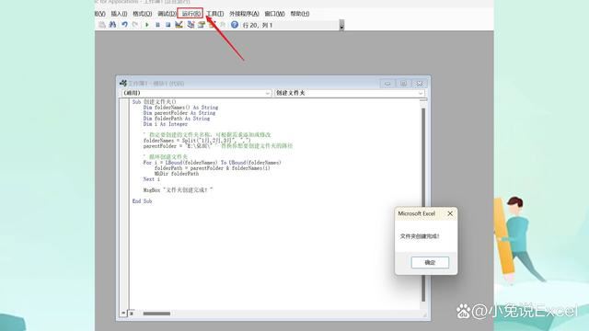Open the Project Explorer icon
589x331 pixels.
point(191,25)
